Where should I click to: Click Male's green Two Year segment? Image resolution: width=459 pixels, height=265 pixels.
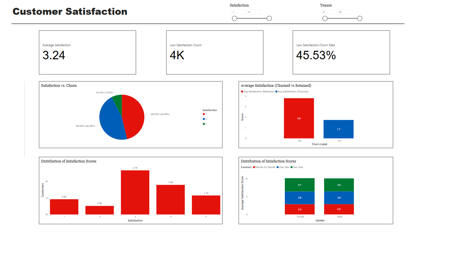[339, 185]
